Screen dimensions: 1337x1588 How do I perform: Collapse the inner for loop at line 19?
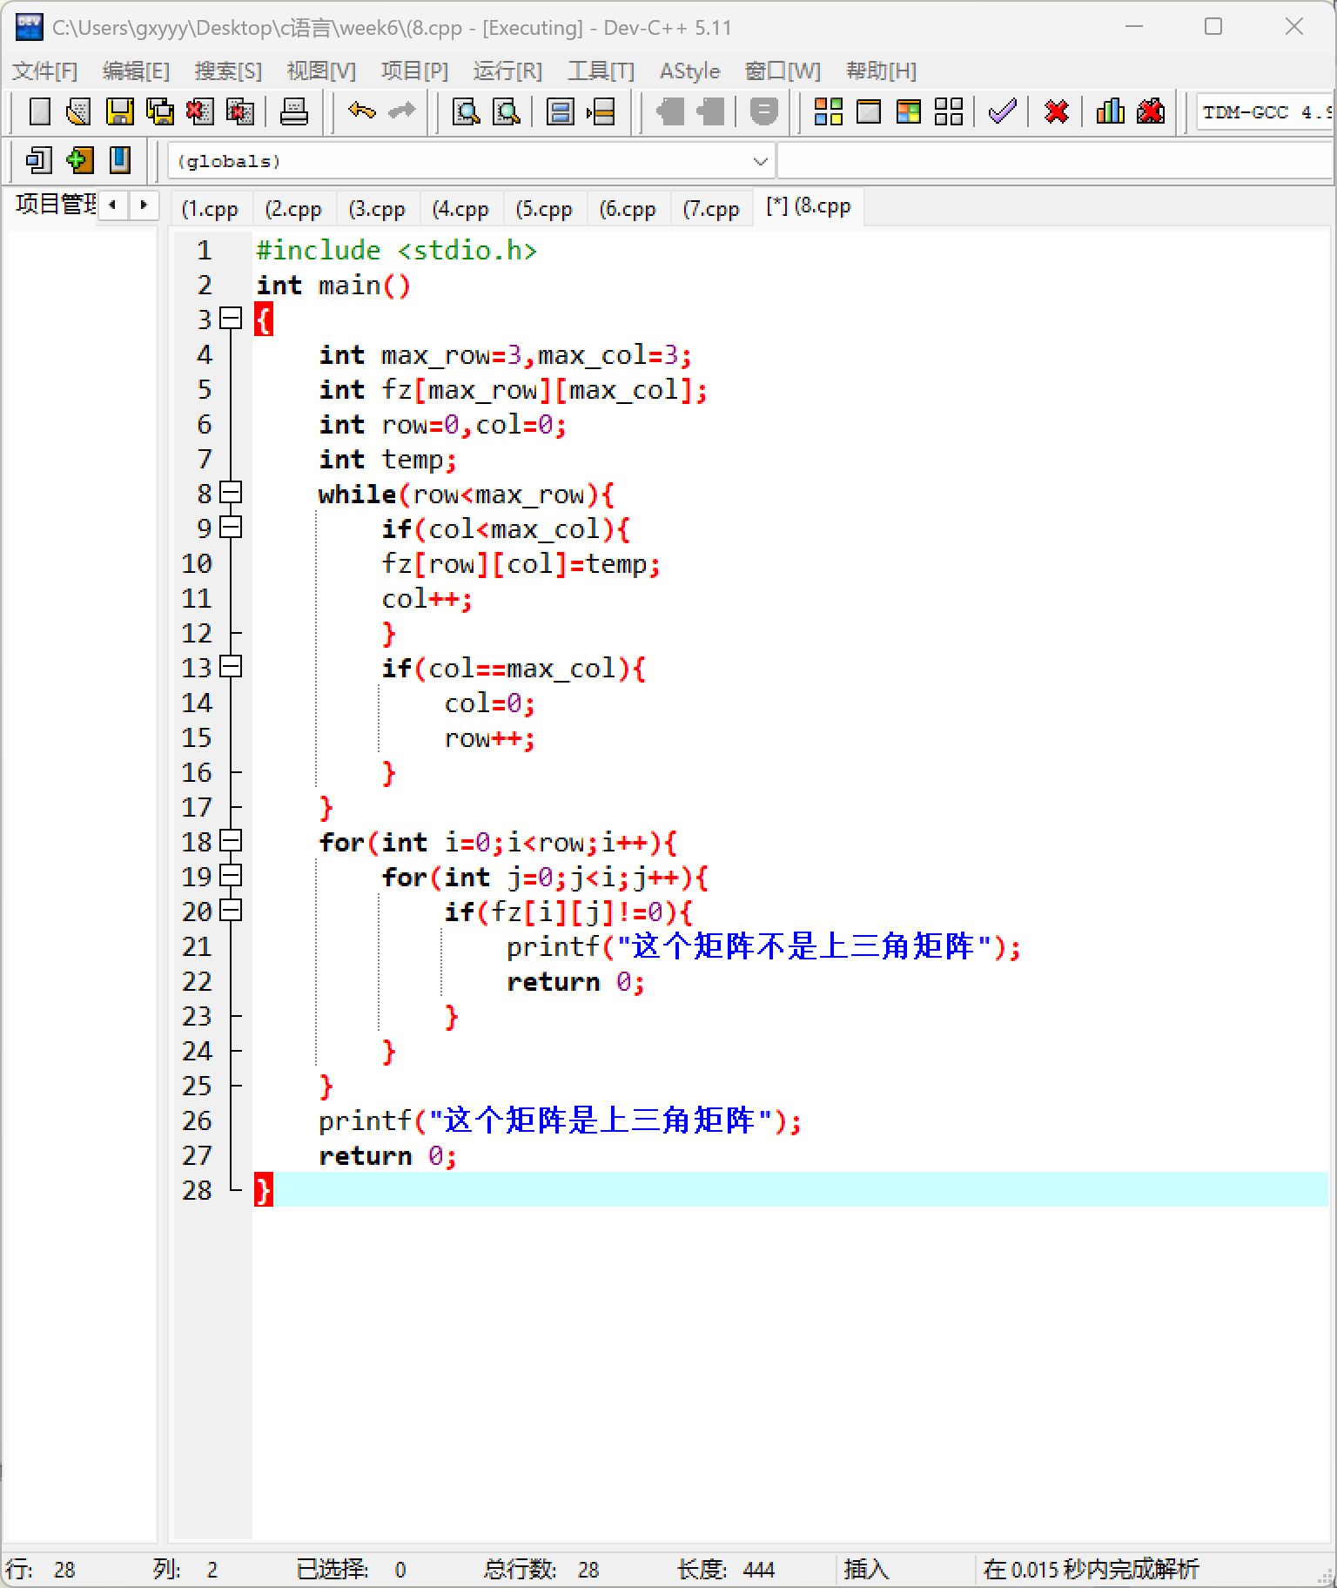click(x=231, y=876)
